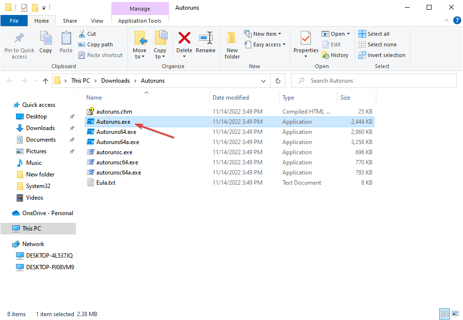
Task: Expand the Open button dropdown arrow
Action: 348,34
